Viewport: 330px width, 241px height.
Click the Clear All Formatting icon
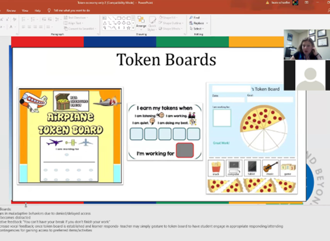pos(15,19)
